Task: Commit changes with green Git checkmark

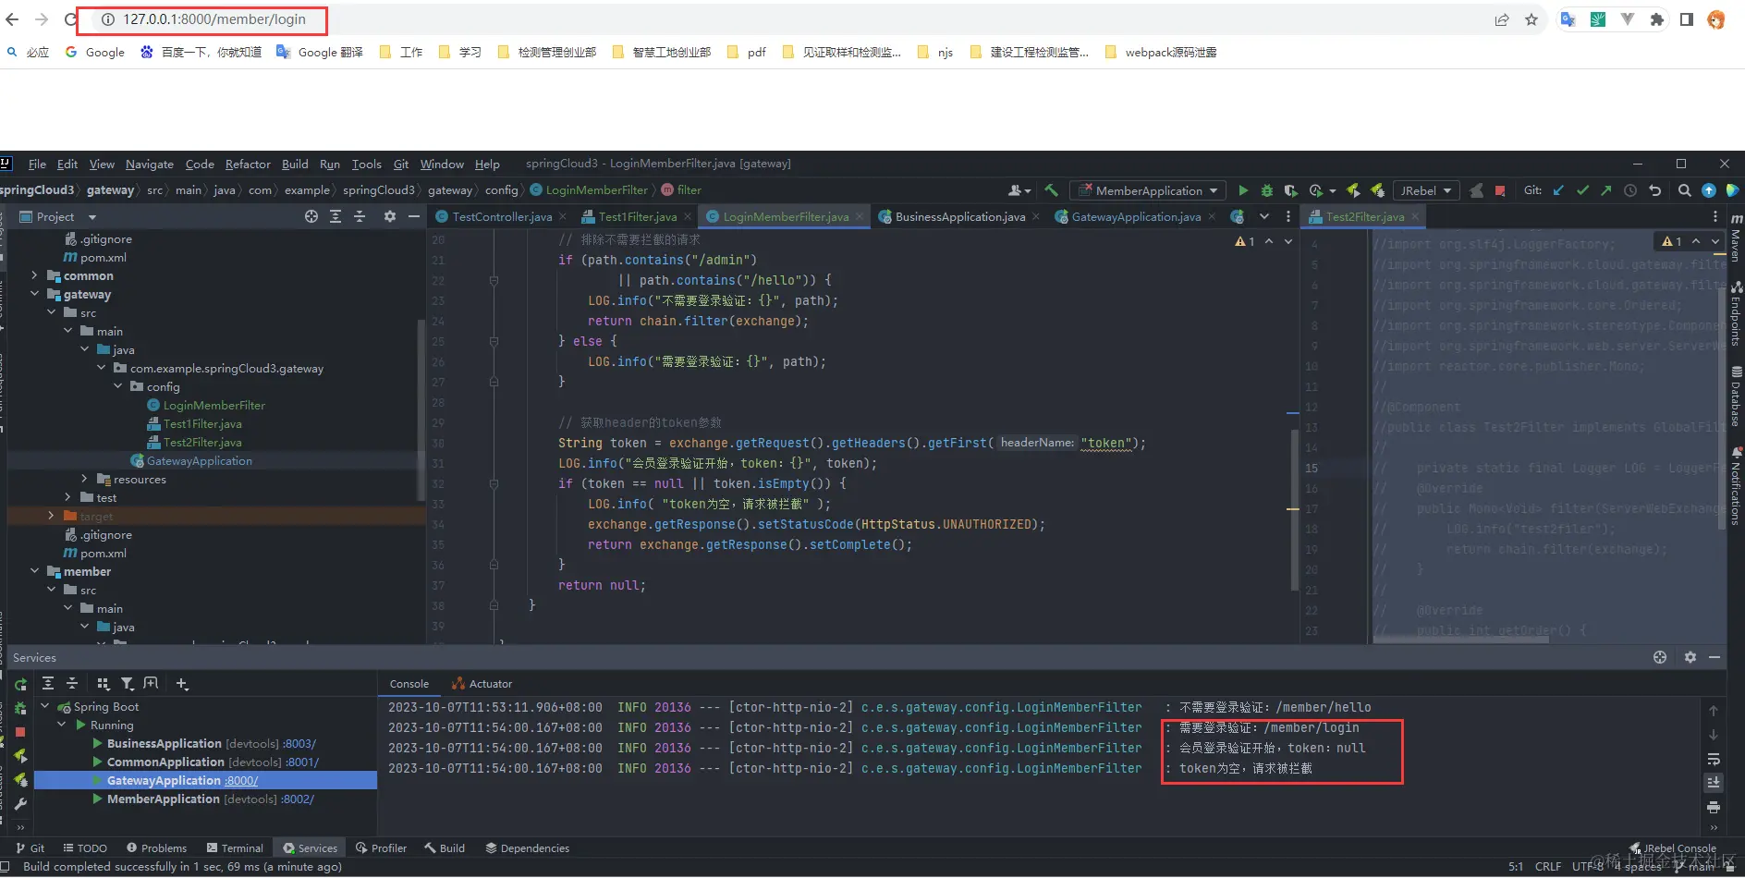Action: (x=1582, y=190)
